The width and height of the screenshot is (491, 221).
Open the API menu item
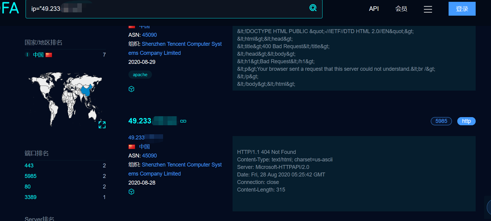[374, 9]
